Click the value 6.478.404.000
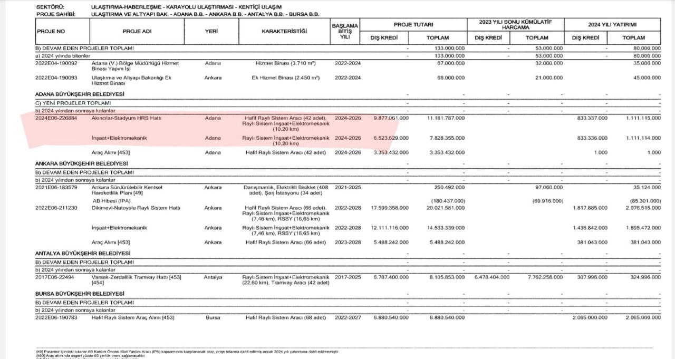The width and height of the screenshot is (675, 359). pos(491,277)
